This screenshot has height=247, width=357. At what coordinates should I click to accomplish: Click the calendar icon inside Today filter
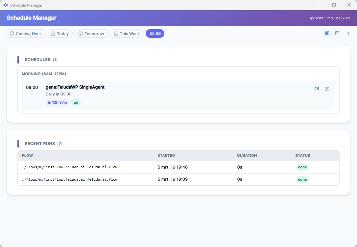(x=53, y=33)
